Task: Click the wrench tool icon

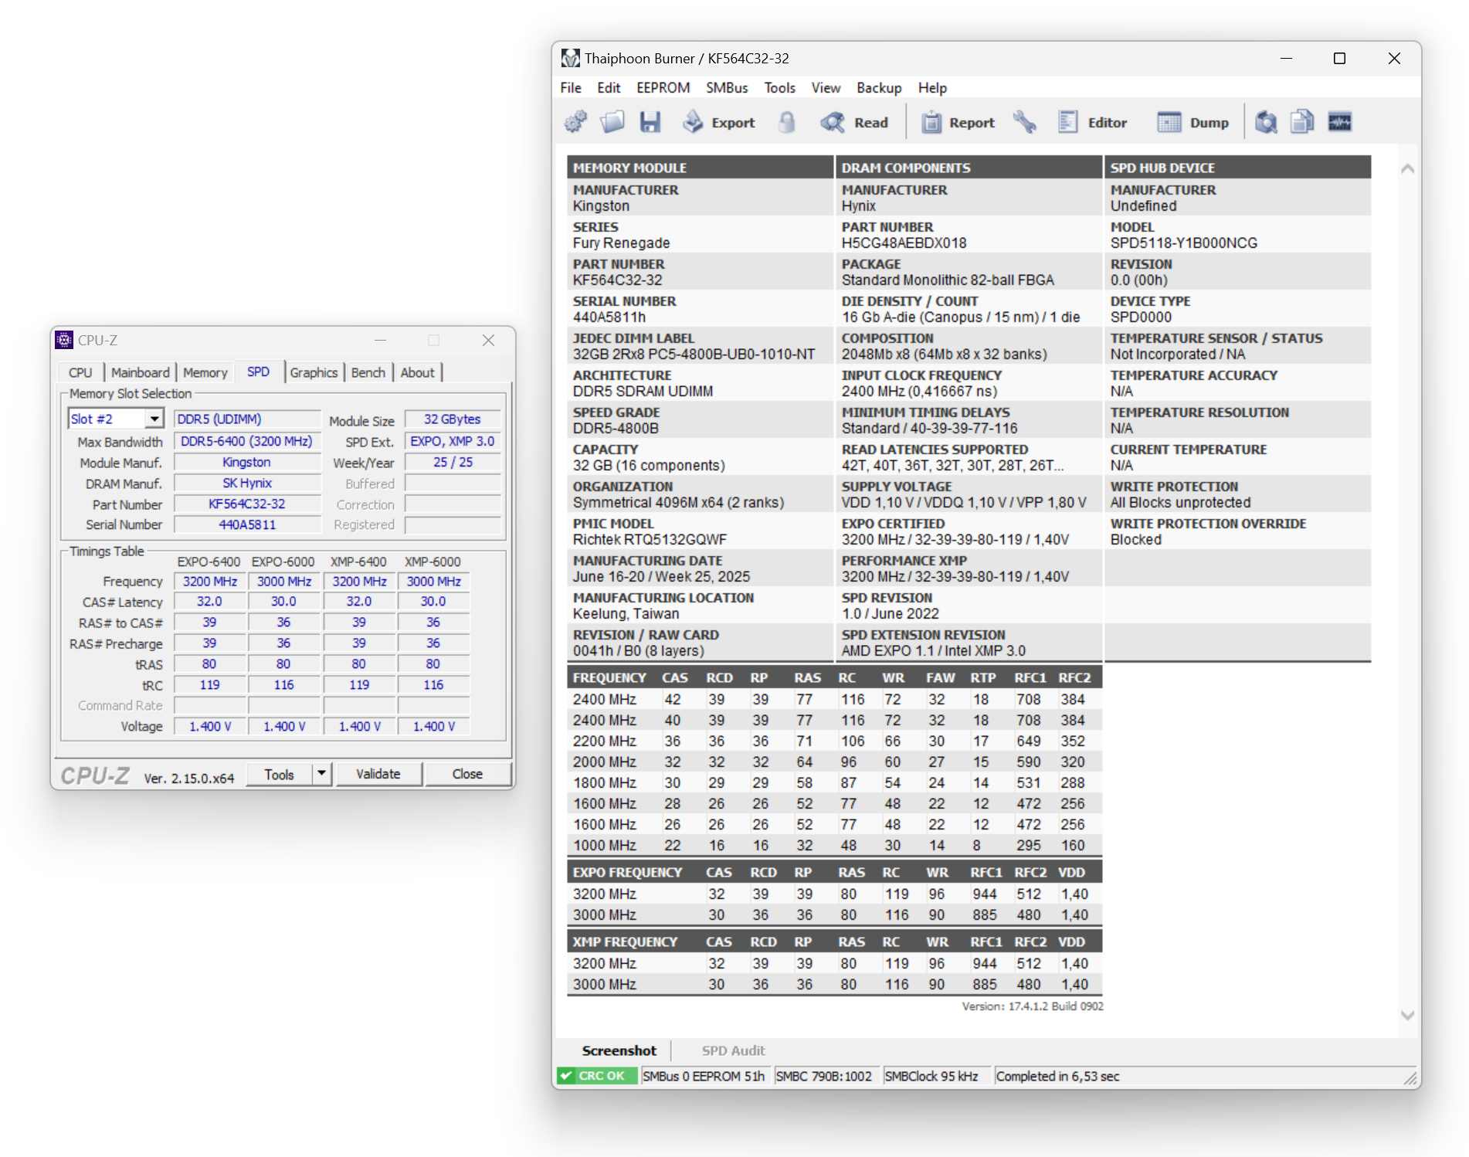Action: click(x=1025, y=122)
